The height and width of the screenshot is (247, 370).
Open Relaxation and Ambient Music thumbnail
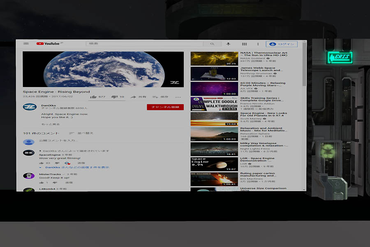coord(214,134)
